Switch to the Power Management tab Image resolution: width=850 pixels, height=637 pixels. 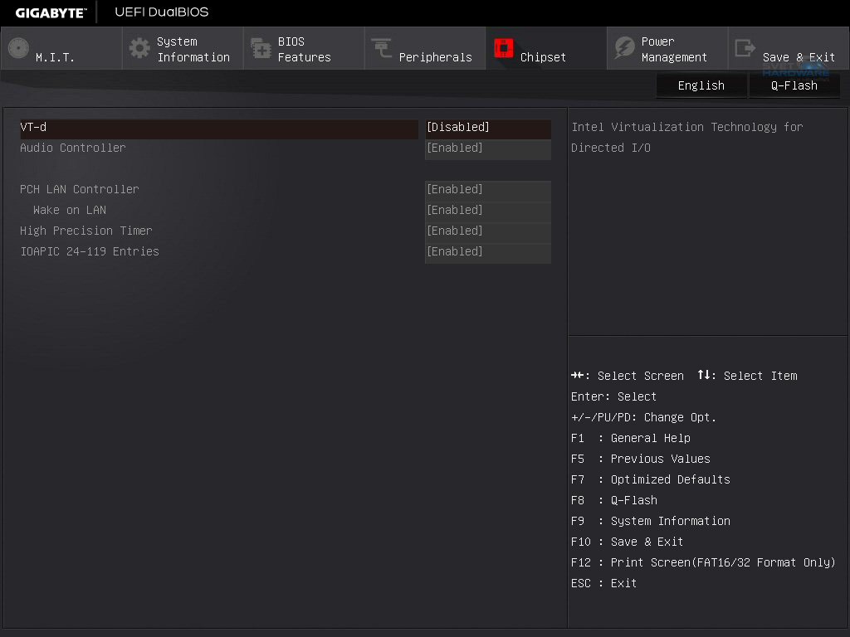pyautogui.click(x=674, y=50)
